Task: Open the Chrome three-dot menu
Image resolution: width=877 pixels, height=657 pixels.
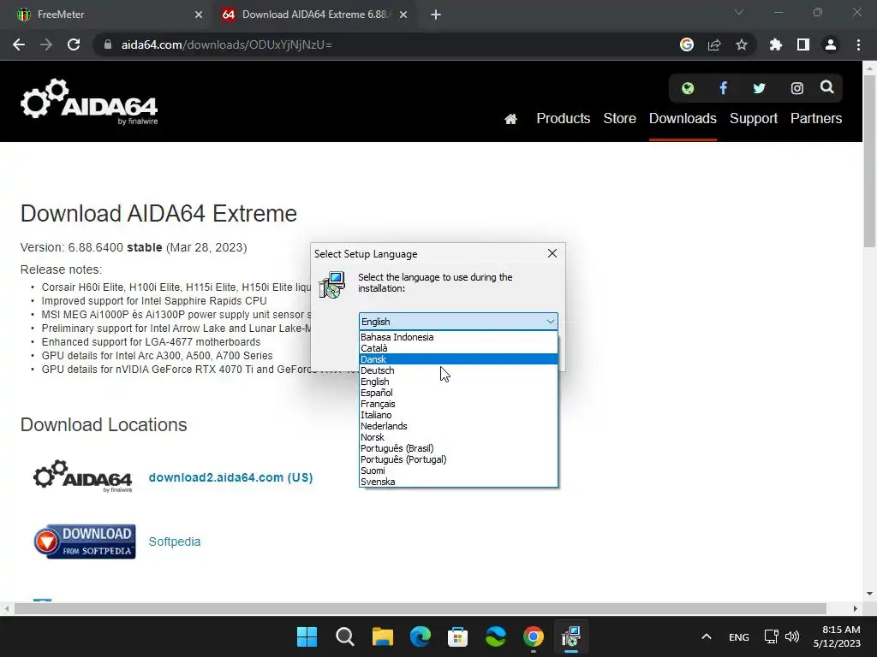Action: click(858, 44)
